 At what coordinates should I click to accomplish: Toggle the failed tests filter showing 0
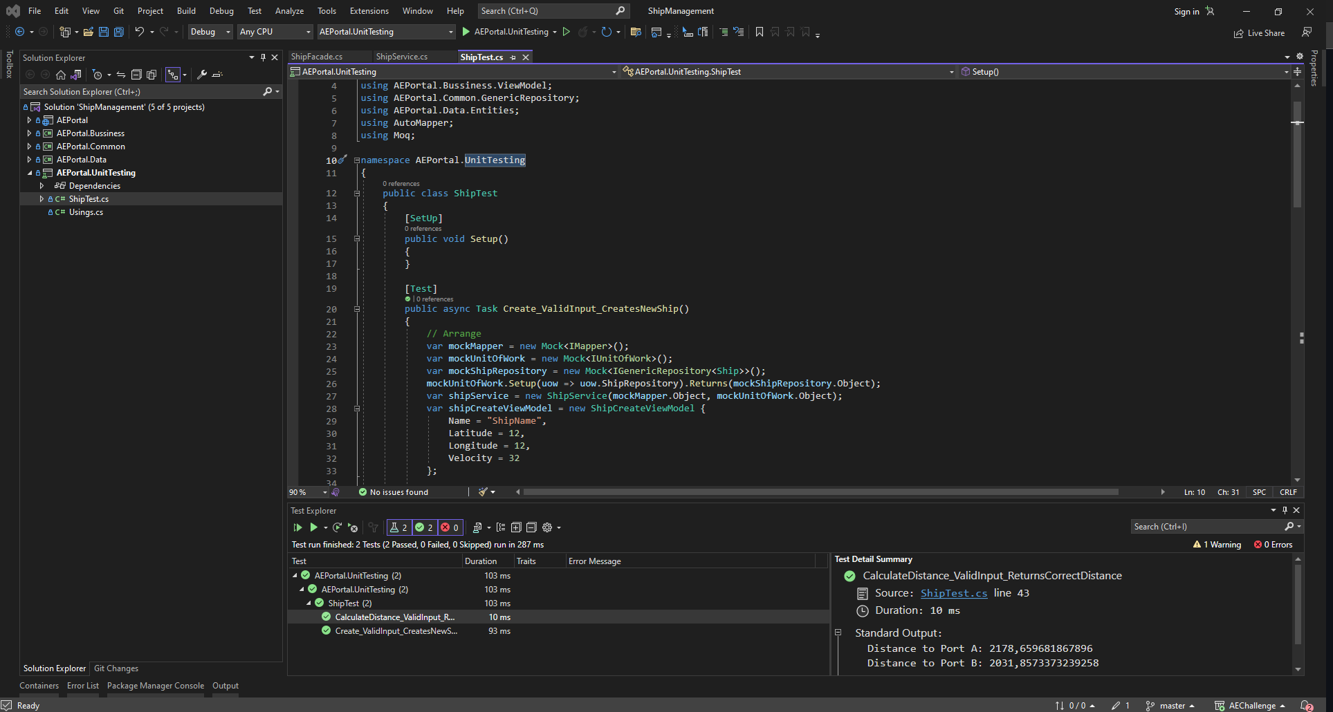450,527
